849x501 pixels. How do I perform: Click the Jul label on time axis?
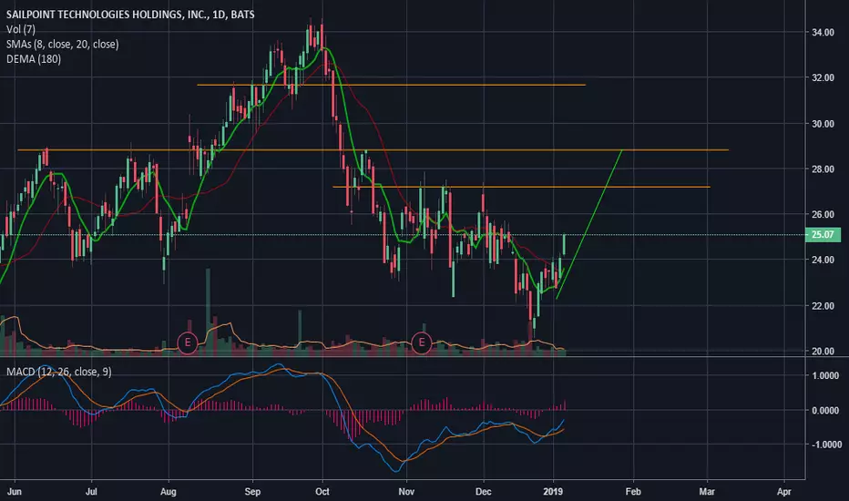[x=91, y=492]
